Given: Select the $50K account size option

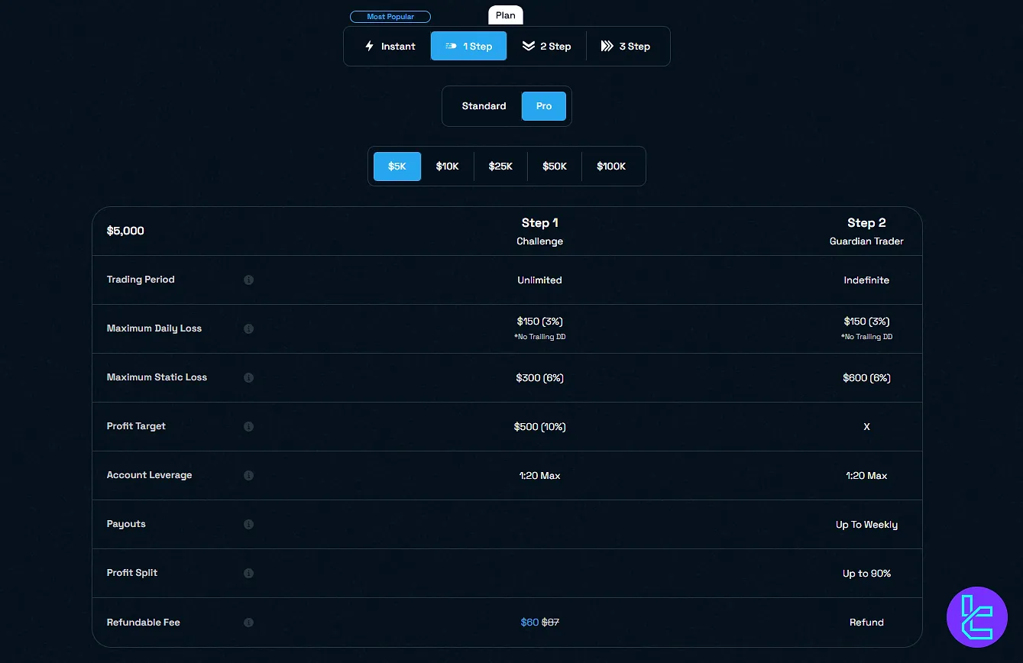Looking at the screenshot, I should pyautogui.click(x=555, y=167).
